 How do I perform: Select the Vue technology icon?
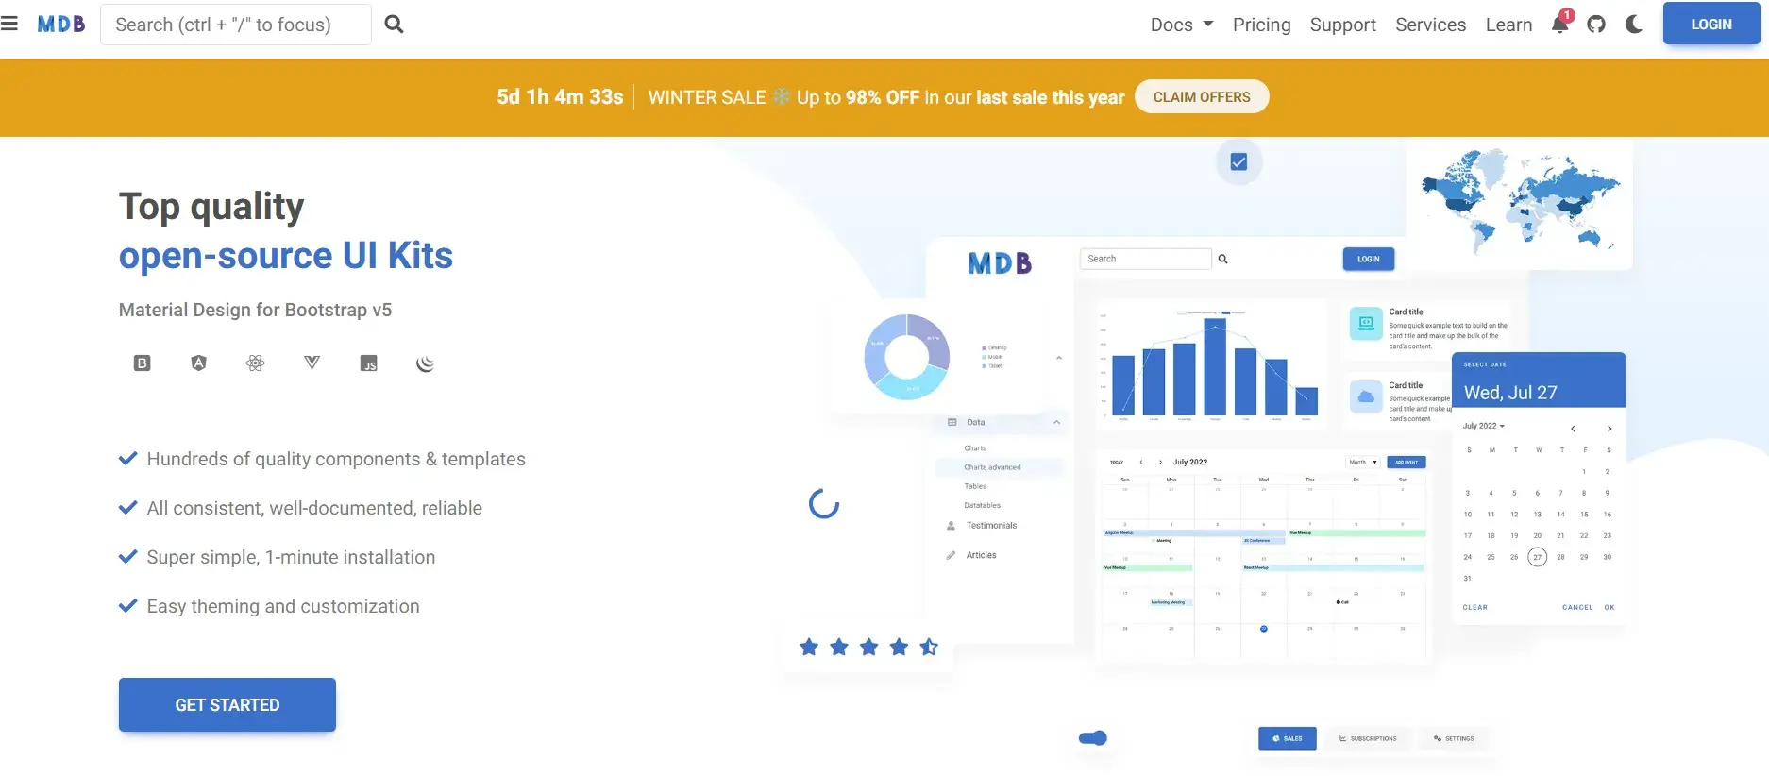312,363
